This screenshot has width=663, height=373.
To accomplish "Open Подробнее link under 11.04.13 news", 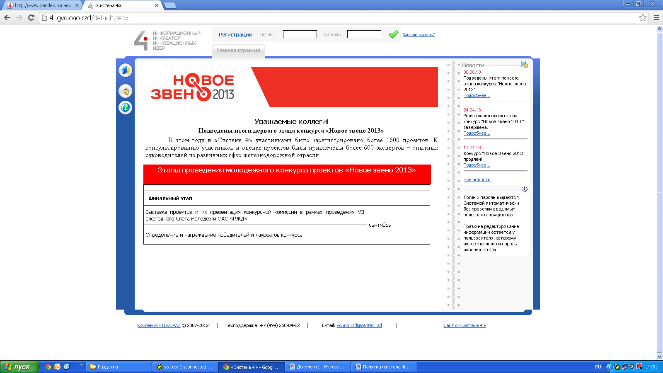I will (477, 165).
